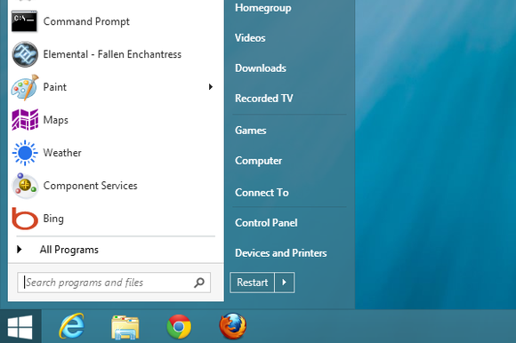Open Computer from the Start menu
The width and height of the screenshot is (516, 343).
pos(258,161)
